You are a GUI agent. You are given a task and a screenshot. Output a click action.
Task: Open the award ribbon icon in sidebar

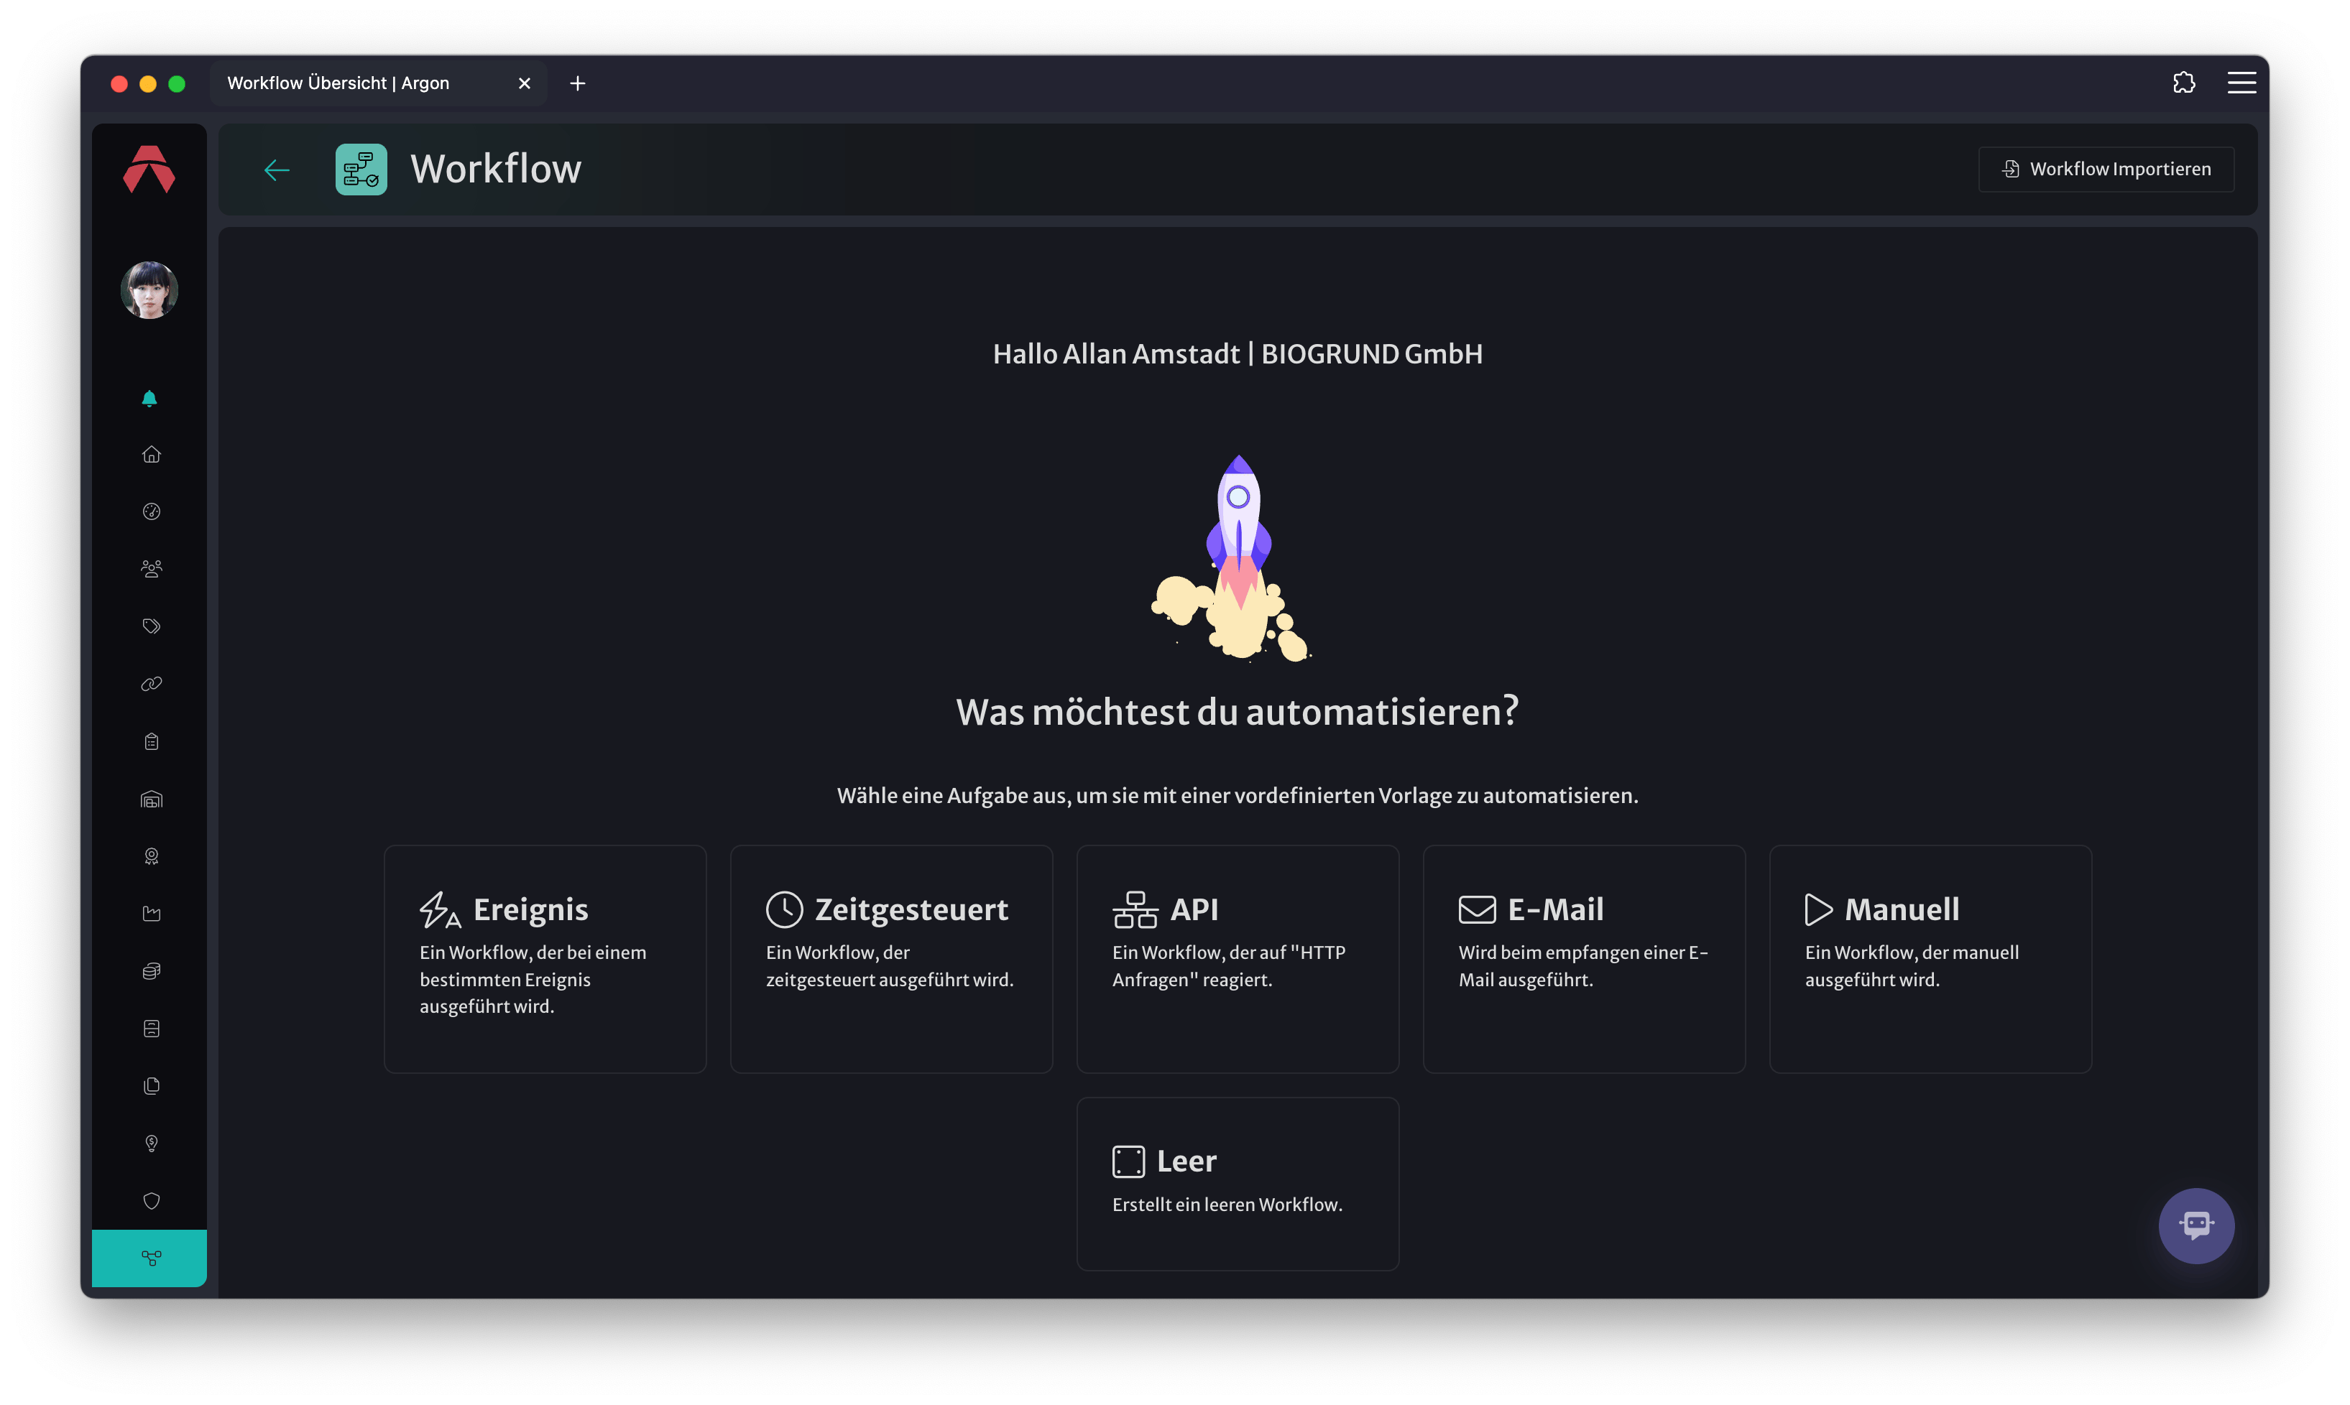coord(151,857)
